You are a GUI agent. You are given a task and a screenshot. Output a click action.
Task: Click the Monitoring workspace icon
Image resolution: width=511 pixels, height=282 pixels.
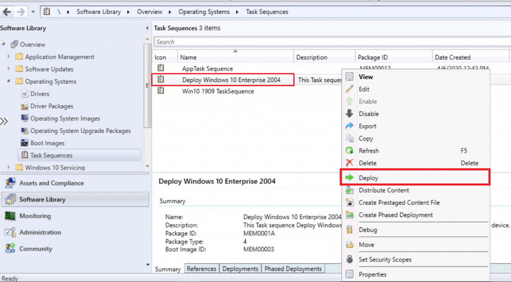coord(10,216)
